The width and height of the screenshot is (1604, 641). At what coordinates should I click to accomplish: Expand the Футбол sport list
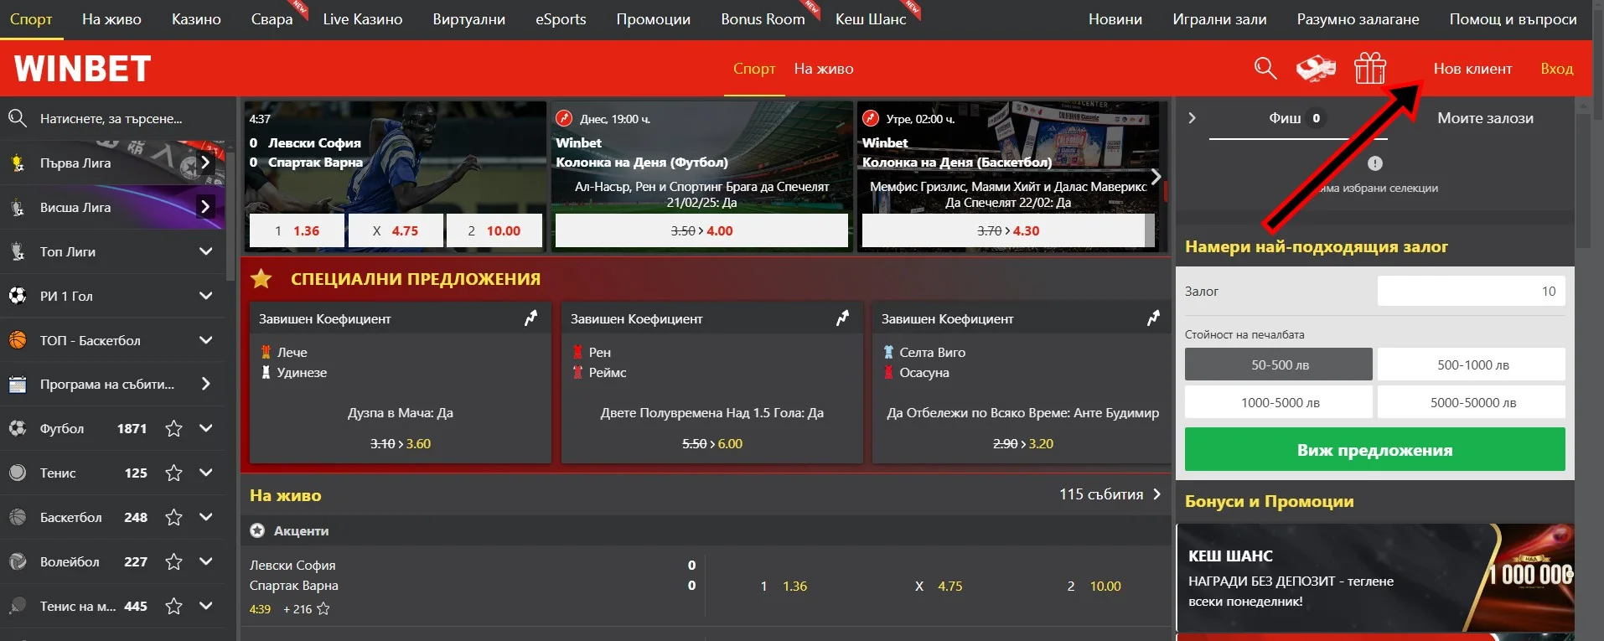point(205,428)
